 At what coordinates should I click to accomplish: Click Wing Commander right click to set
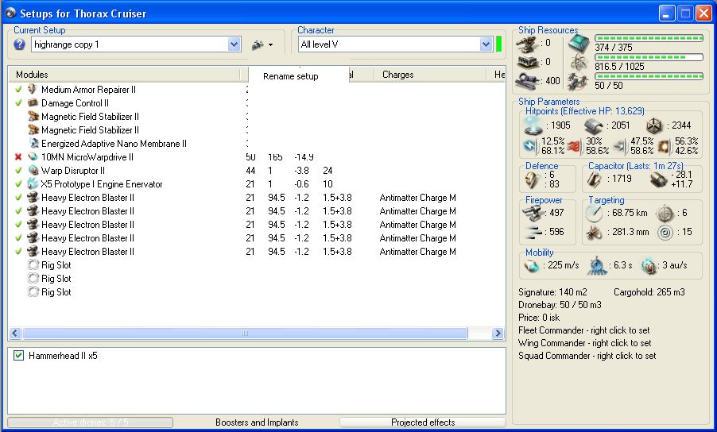[585, 343]
